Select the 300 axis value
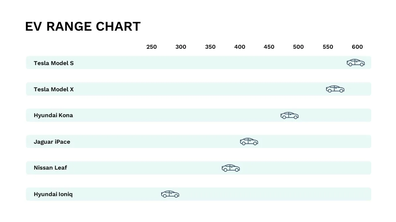 click(x=181, y=47)
